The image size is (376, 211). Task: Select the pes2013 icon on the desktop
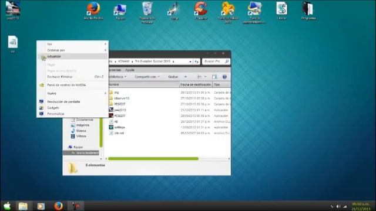coord(13,11)
